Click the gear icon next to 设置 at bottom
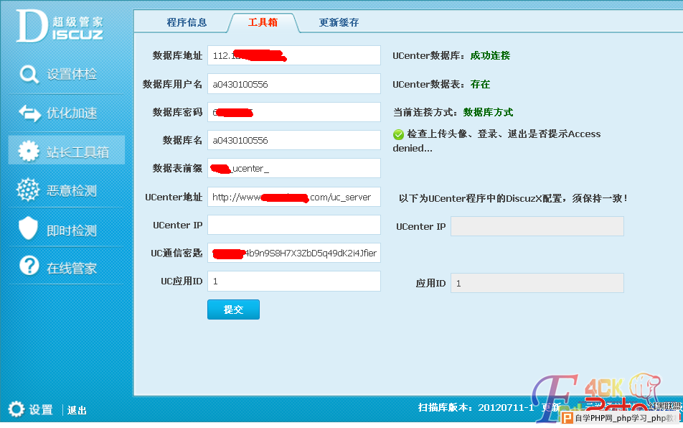683x428 pixels. (17, 409)
